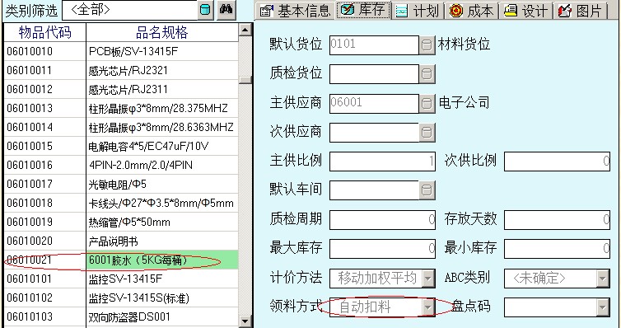Select row 4PIN-2.0mm/2.0/4PIN

pos(121,165)
